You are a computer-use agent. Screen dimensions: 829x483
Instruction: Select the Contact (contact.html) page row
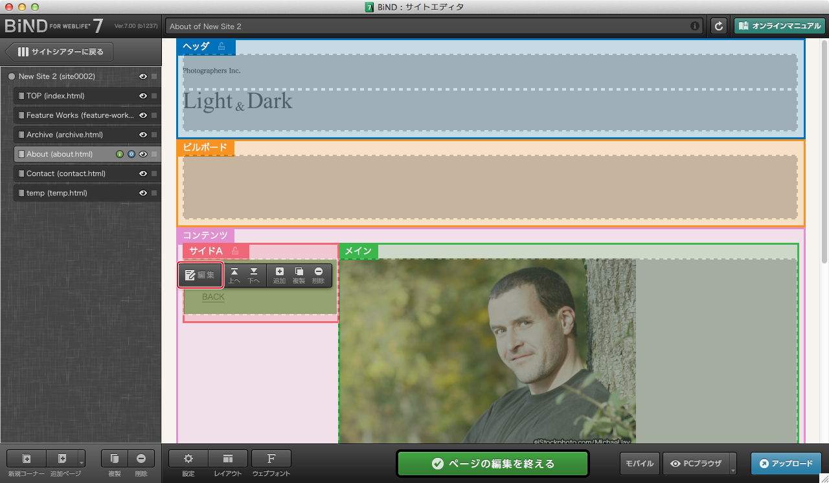click(x=87, y=174)
